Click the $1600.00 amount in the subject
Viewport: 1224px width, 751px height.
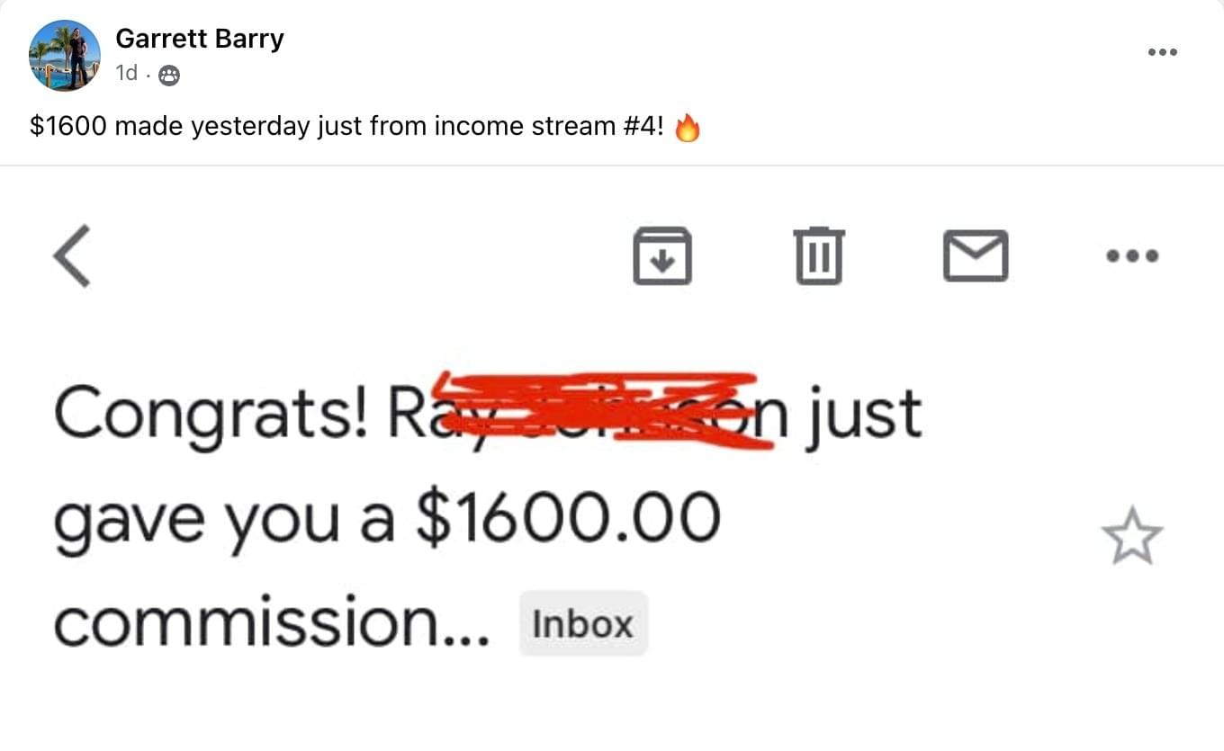pos(567,520)
